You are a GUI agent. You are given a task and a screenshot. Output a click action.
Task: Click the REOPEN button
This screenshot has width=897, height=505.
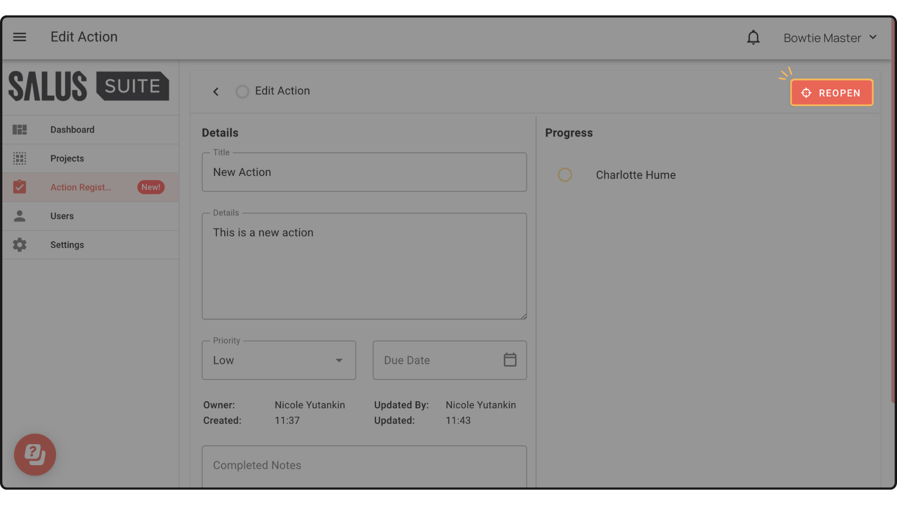[832, 93]
